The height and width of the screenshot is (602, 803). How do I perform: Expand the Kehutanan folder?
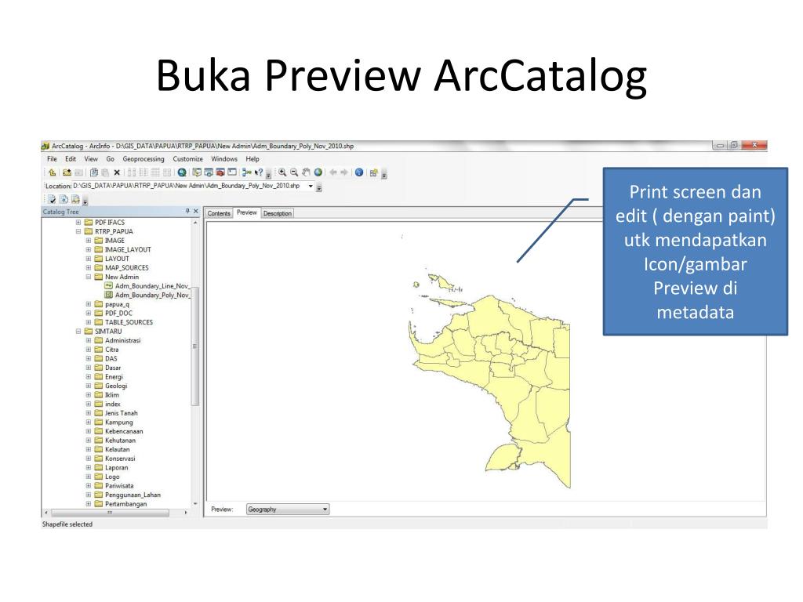tap(88, 441)
